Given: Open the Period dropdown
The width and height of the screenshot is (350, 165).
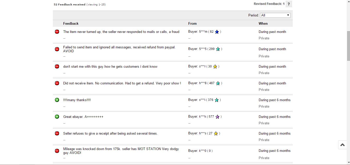Looking at the screenshot, I should [x=275, y=15].
